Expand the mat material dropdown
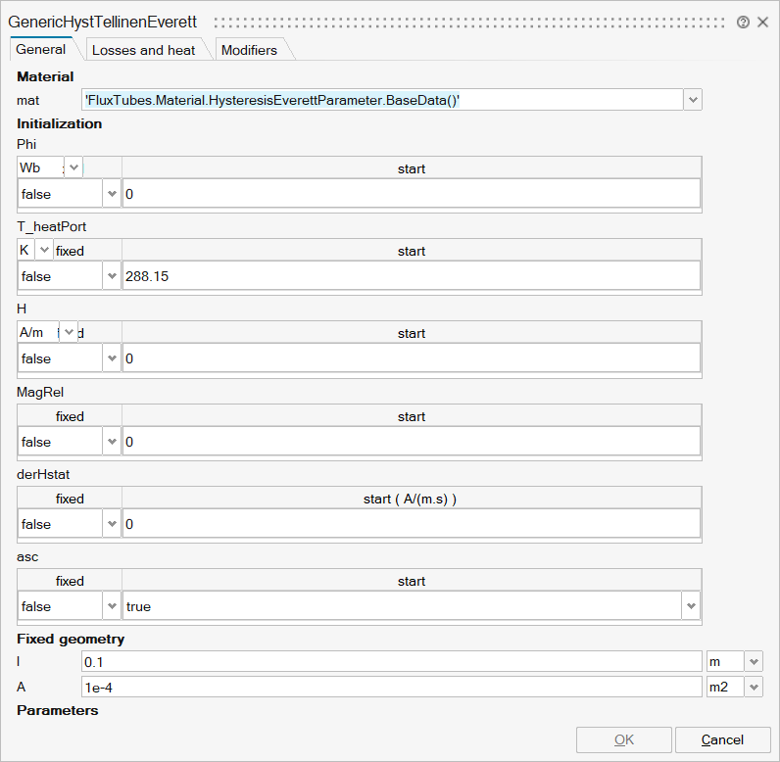This screenshot has width=780, height=762. click(693, 100)
